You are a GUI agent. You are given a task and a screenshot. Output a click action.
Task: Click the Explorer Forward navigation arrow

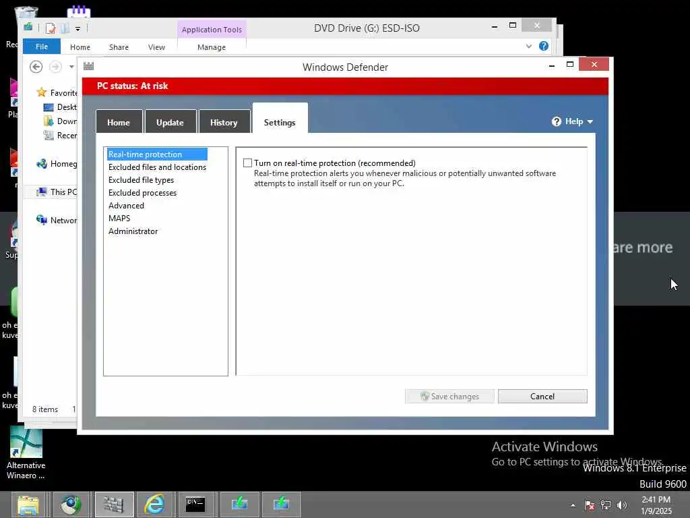(x=55, y=67)
